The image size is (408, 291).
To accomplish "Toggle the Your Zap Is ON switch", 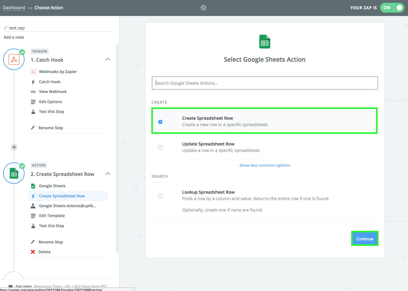I will pos(392,8).
